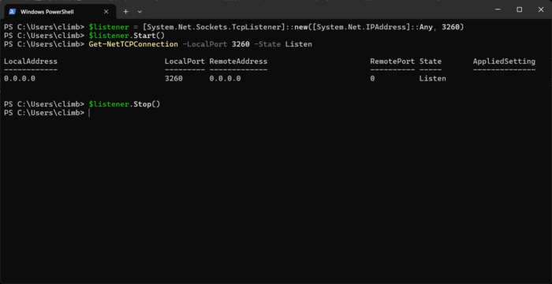Close the Windows PowerShell tab
Screen dimensions: 552x284
(106, 12)
